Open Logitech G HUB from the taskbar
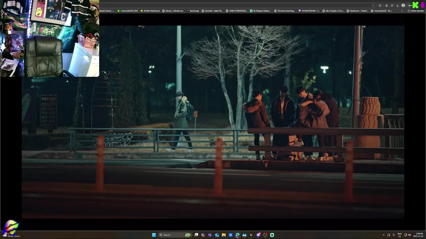Screen dimensions: 426x239 point(251,235)
